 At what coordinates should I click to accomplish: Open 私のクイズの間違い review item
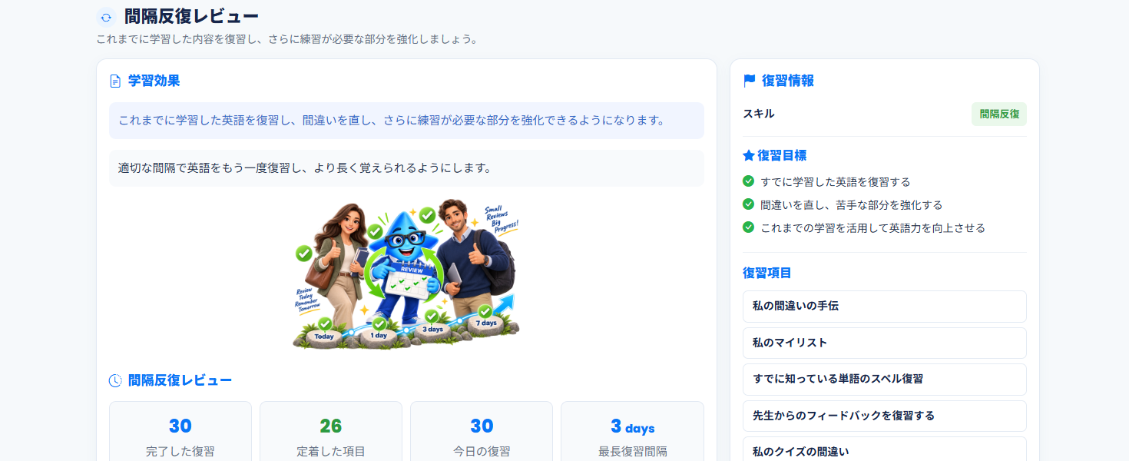click(885, 449)
